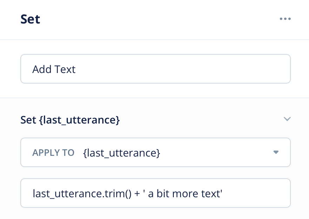Viewport: 309px width, 219px height.
Task: Click the Add Text name field
Action: [x=156, y=69]
